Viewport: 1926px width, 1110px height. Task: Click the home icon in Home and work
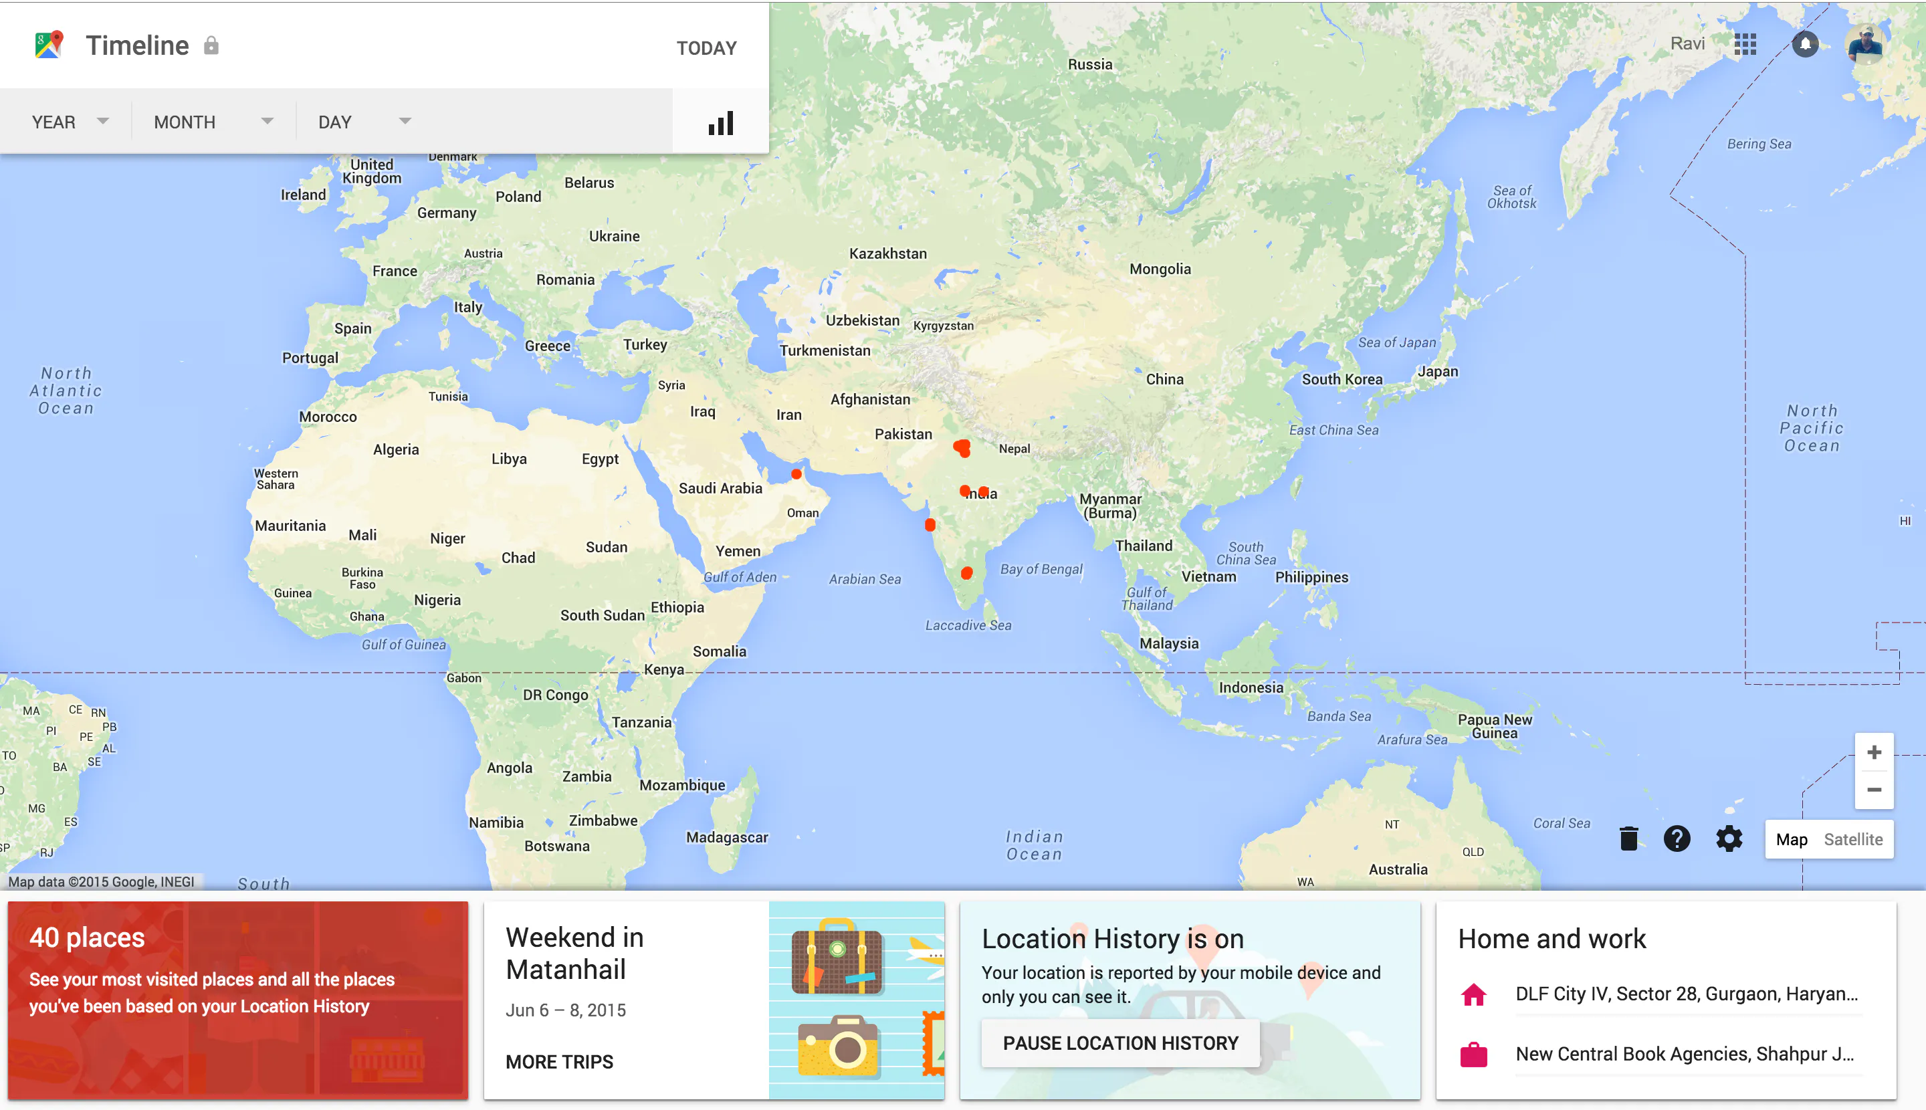(x=1474, y=994)
